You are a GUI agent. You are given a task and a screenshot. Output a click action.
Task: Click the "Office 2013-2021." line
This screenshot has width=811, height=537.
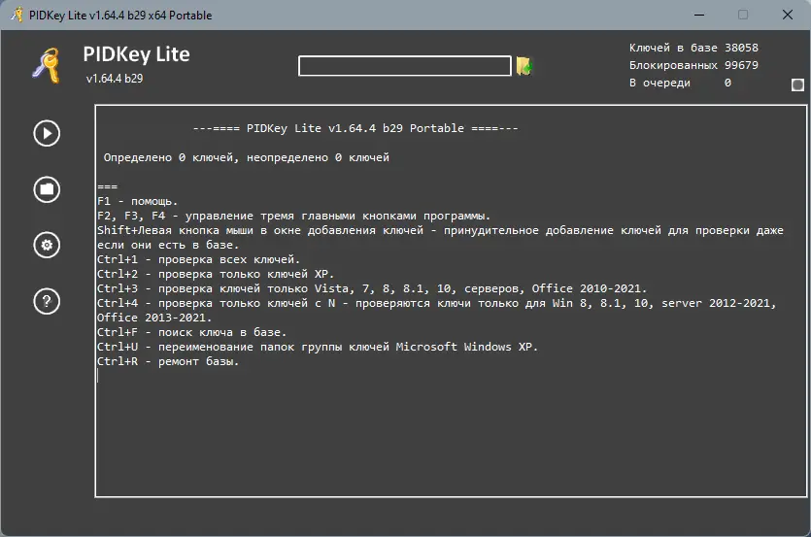pos(154,318)
